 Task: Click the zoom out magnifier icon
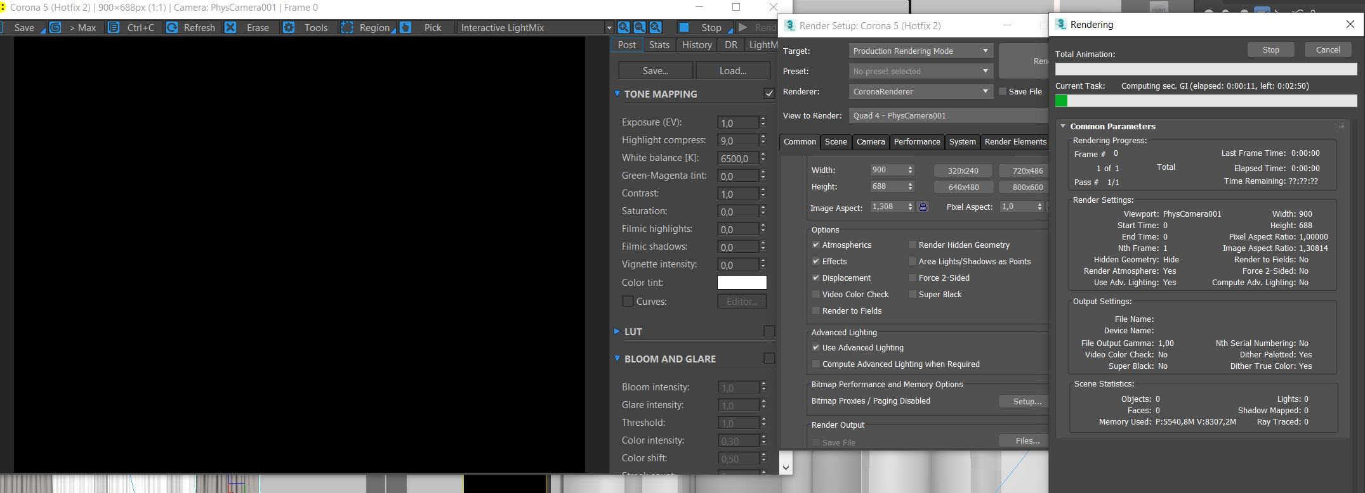pyautogui.click(x=640, y=27)
